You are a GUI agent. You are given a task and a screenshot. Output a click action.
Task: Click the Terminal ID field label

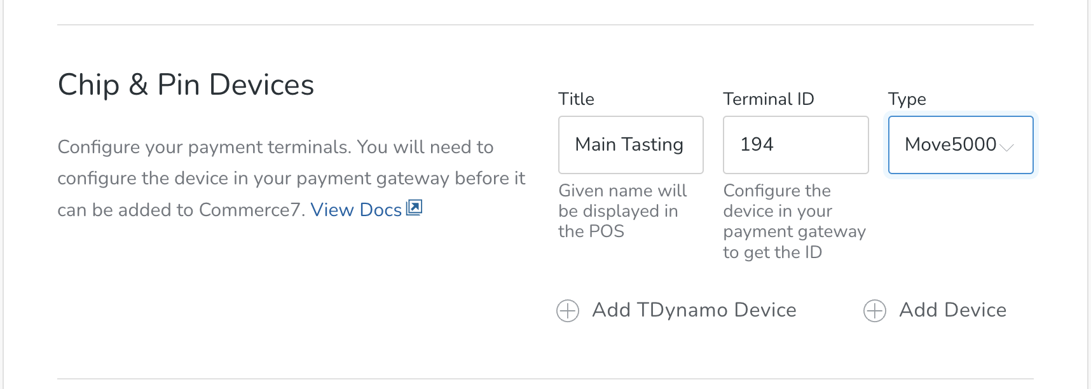coord(768,99)
